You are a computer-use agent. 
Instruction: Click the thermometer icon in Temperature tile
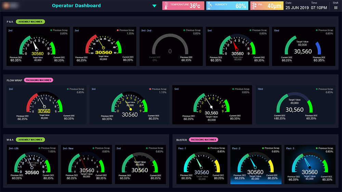click(166, 5)
